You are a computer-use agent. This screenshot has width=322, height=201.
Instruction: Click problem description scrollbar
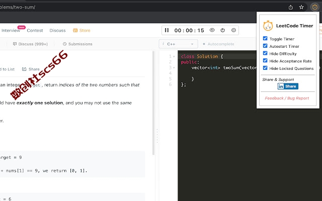[x=153, y=103]
